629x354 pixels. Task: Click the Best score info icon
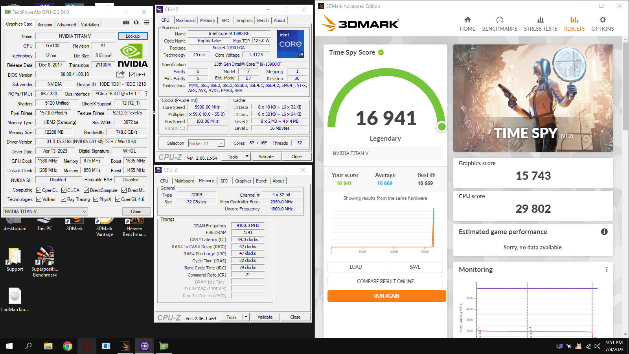coord(432,175)
